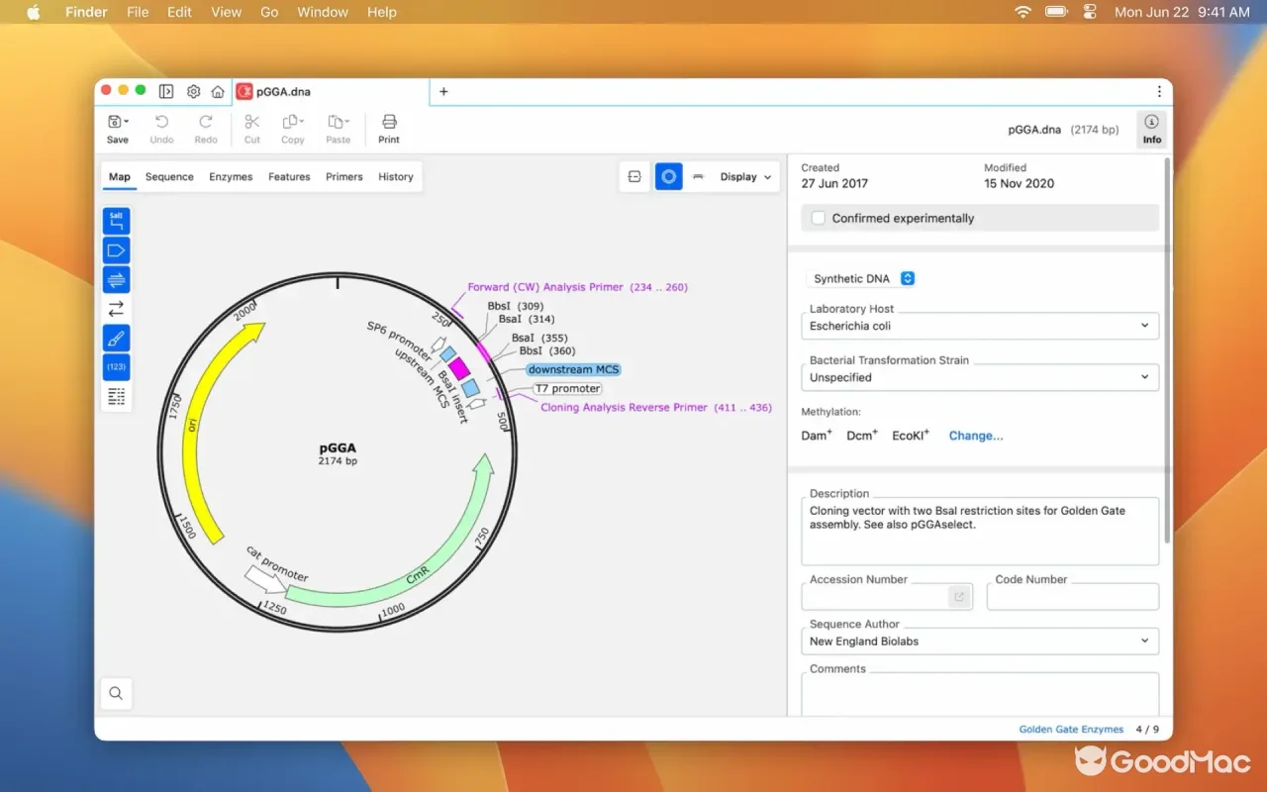Expand the Laboratory Host dropdown
Screen dimensions: 1267x792
click(980, 326)
